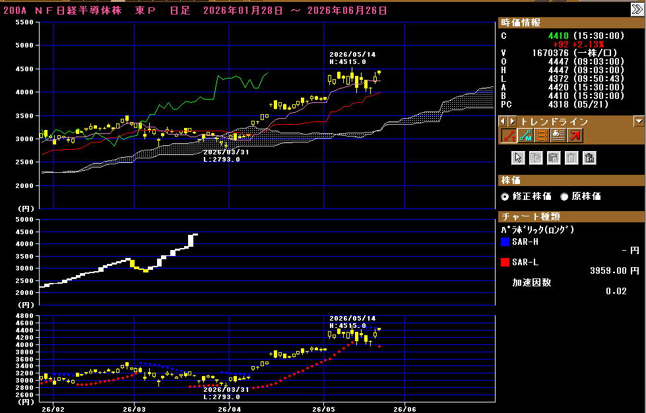Click the トレンドライン header label
Image resolution: width=646 pixels, height=413 pixels.
click(x=554, y=121)
